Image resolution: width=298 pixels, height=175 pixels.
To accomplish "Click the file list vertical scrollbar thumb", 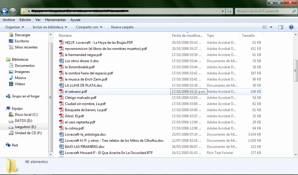I will [x=295, y=71].
